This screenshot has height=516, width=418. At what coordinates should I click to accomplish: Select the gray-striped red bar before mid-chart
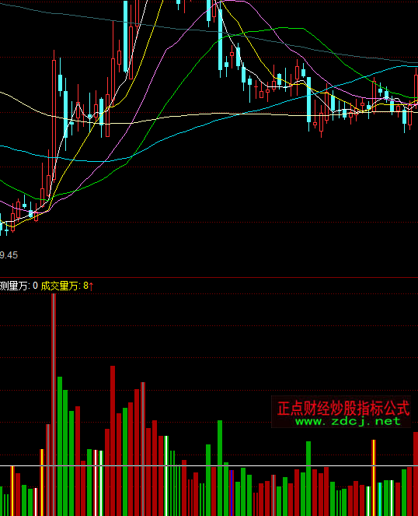(143, 449)
